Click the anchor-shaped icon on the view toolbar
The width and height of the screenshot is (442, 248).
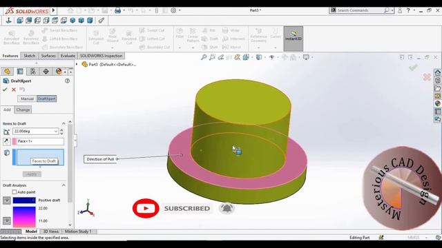pos(8,20)
